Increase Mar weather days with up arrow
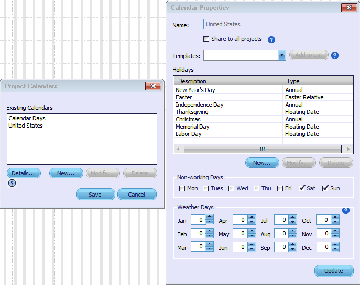The height and width of the screenshot is (285, 360). pos(210,244)
